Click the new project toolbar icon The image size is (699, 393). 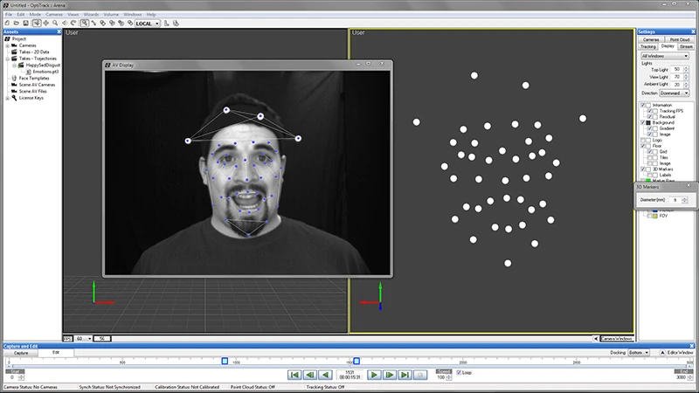6,23
